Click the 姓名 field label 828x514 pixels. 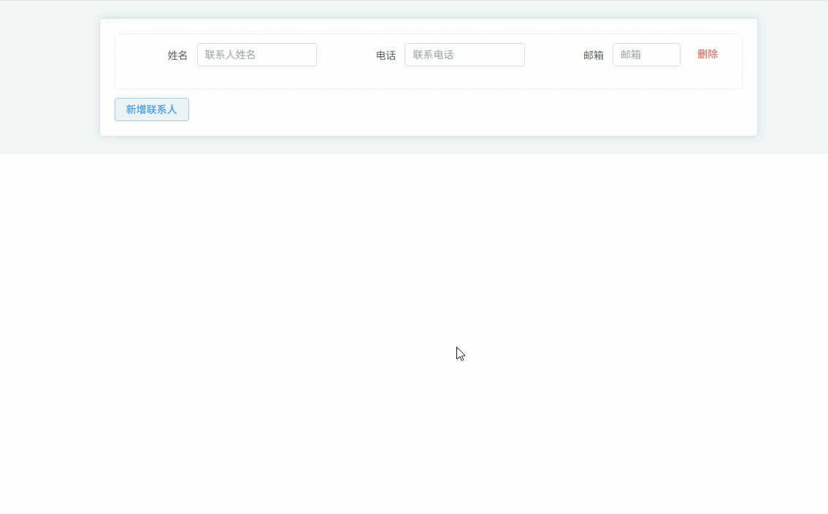(177, 55)
